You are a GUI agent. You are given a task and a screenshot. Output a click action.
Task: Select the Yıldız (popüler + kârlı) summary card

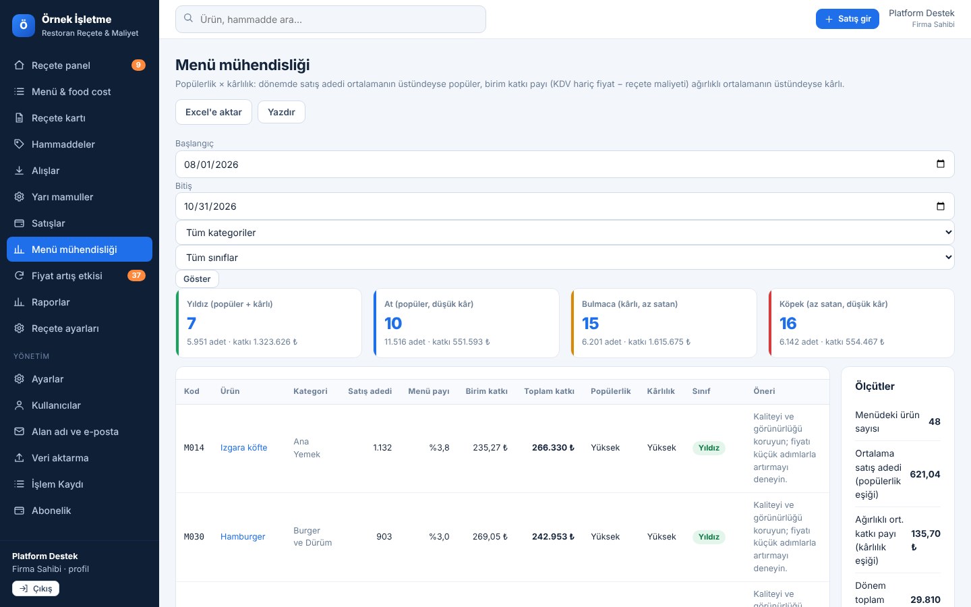269,323
